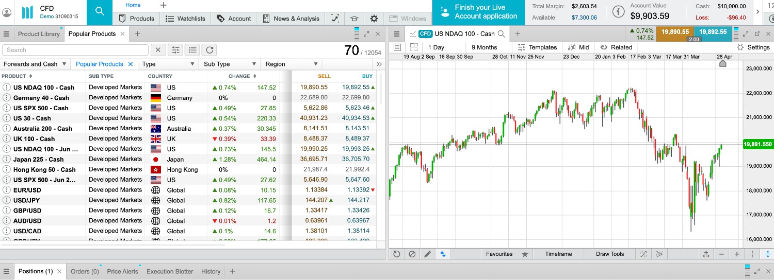Open Forwards and Cash dropdown
The height and width of the screenshot is (280, 774).
(x=35, y=64)
